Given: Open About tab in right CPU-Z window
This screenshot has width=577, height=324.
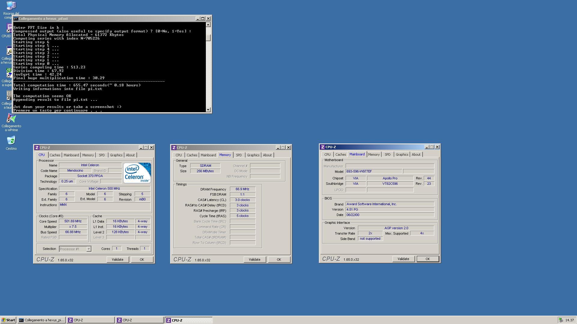Looking at the screenshot, I should (x=416, y=154).
